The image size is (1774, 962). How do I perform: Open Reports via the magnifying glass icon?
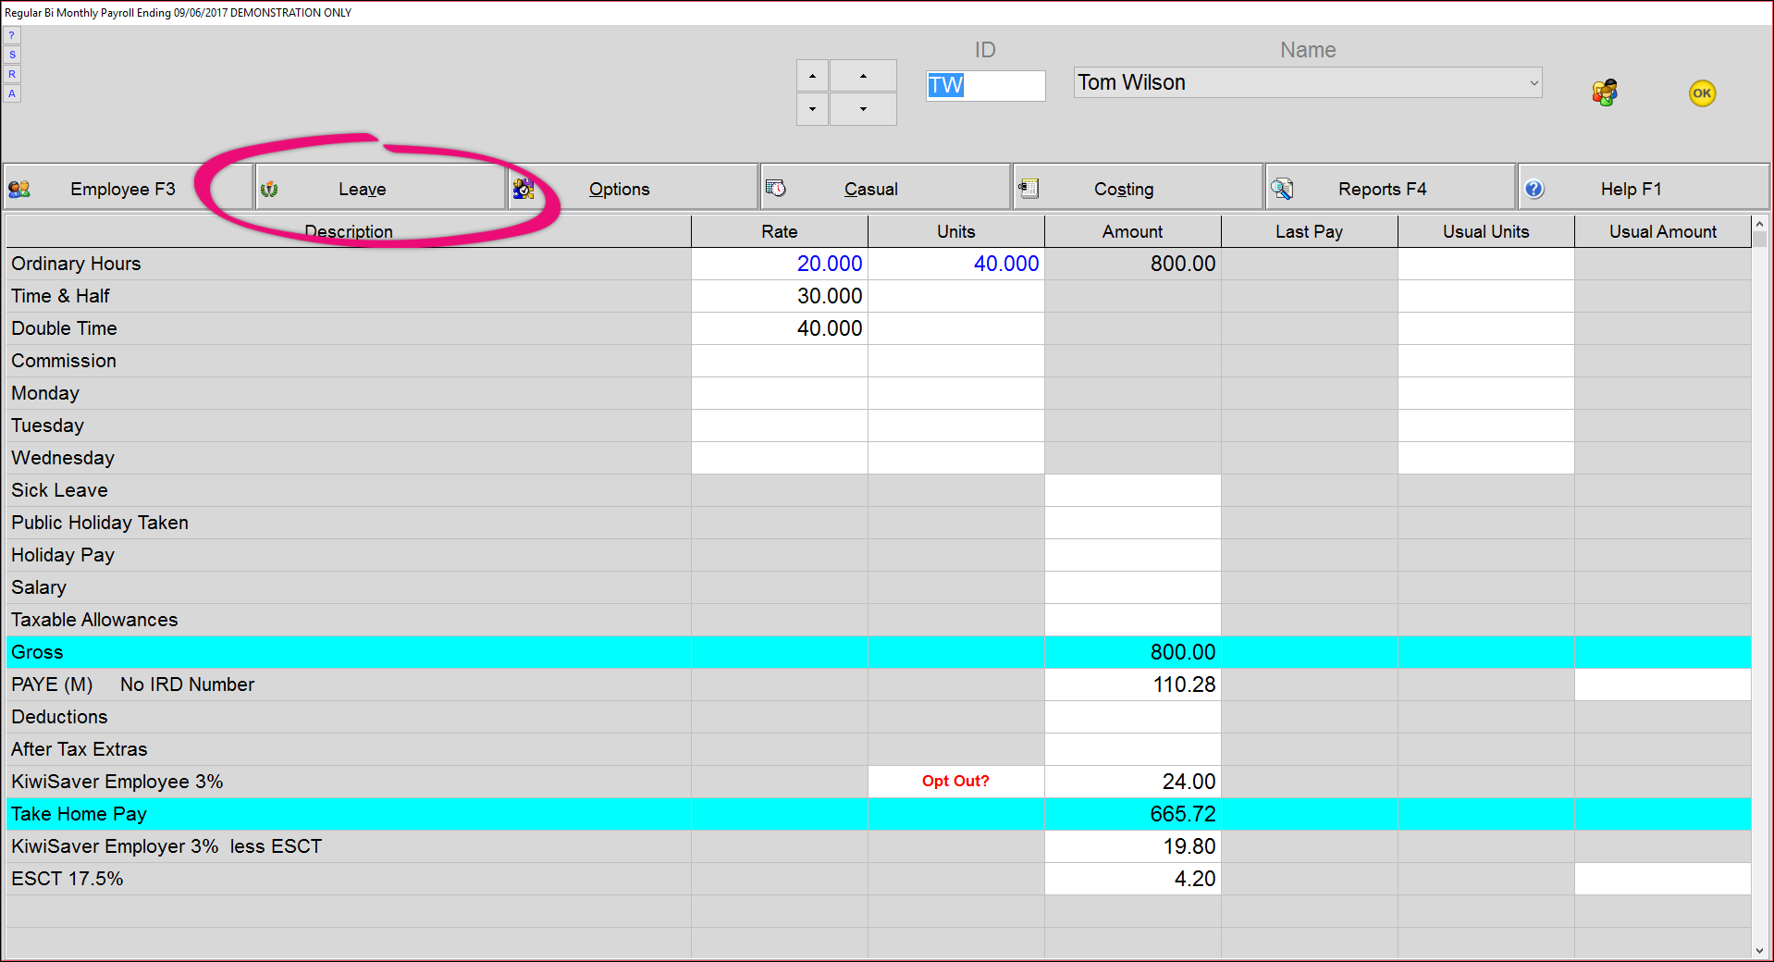[x=1281, y=188]
